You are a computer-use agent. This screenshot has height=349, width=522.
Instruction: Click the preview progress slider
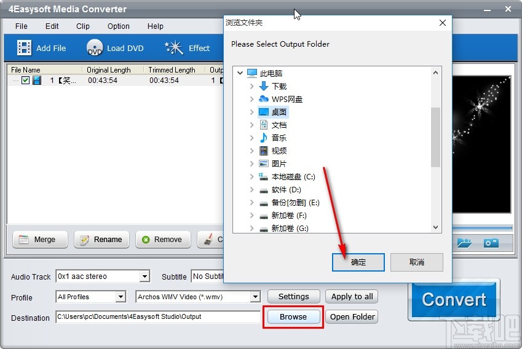[x=482, y=228]
